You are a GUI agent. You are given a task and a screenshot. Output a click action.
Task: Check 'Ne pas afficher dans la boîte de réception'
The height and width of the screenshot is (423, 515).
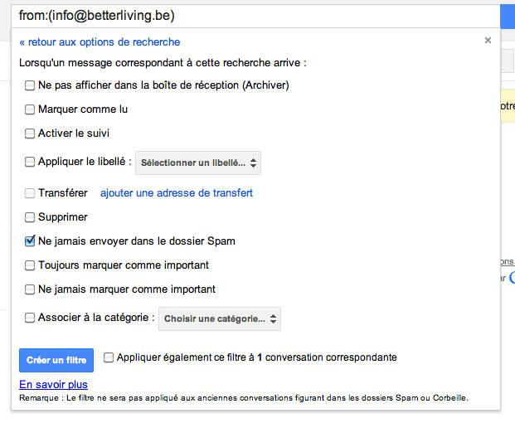pyautogui.click(x=30, y=85)
